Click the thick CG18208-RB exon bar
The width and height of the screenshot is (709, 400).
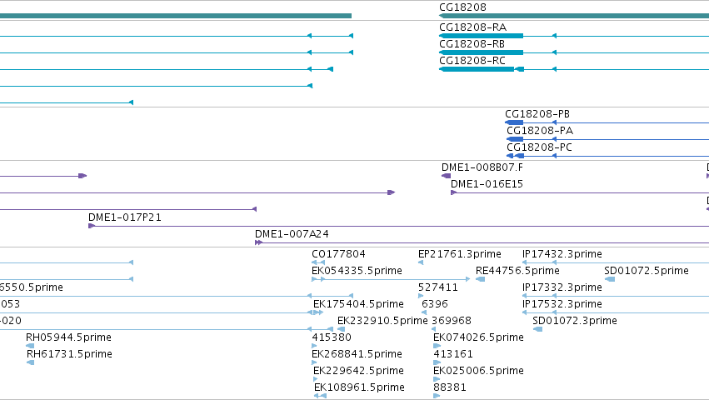click(481, 52)
